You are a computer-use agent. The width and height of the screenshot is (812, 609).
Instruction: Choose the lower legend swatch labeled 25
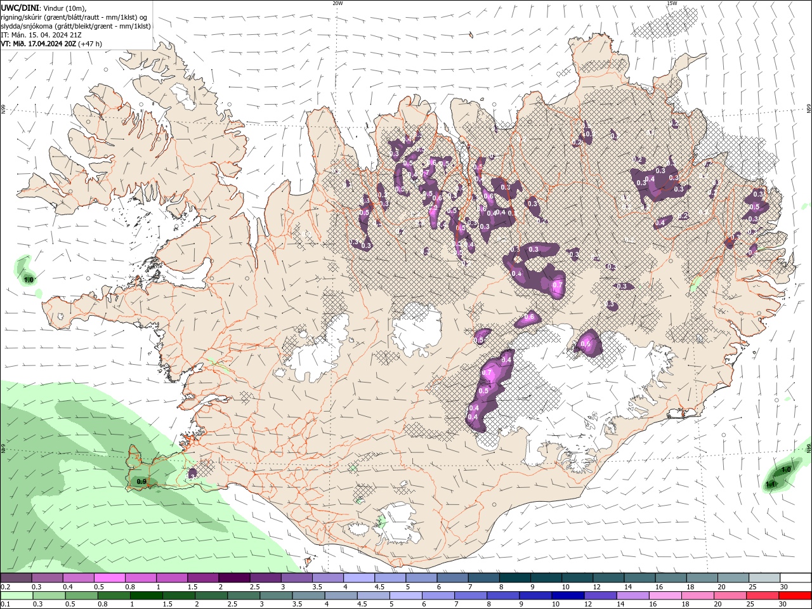[x=763, y=596]
